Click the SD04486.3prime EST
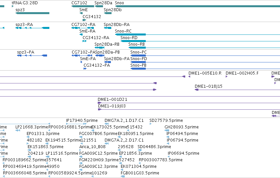The height and width of the screenshot is (178, 280). [x=140, y=150]
